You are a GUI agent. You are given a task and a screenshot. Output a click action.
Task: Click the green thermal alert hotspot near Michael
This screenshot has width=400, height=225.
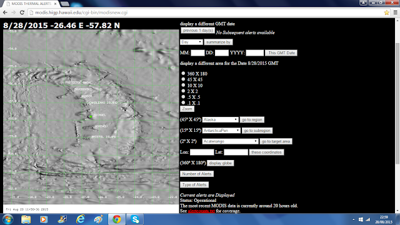[91, 117]
